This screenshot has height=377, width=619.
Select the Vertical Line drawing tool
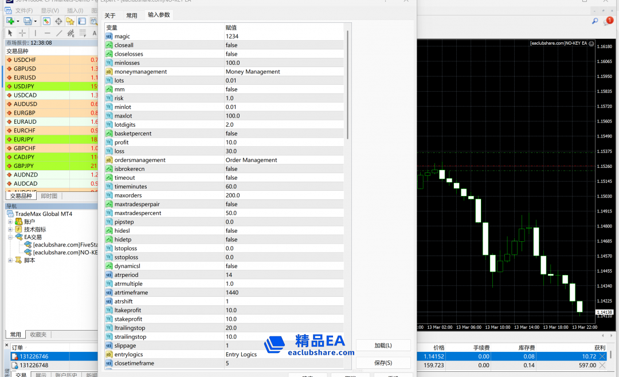(x=36, y=33)
